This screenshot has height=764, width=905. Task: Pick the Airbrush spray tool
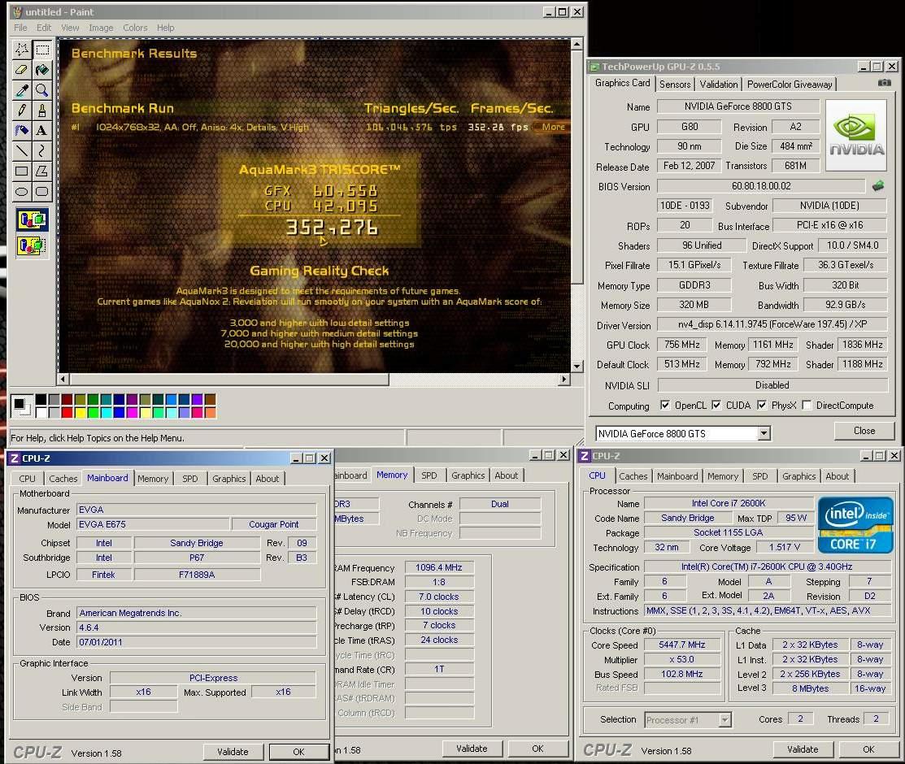(21, 130)
